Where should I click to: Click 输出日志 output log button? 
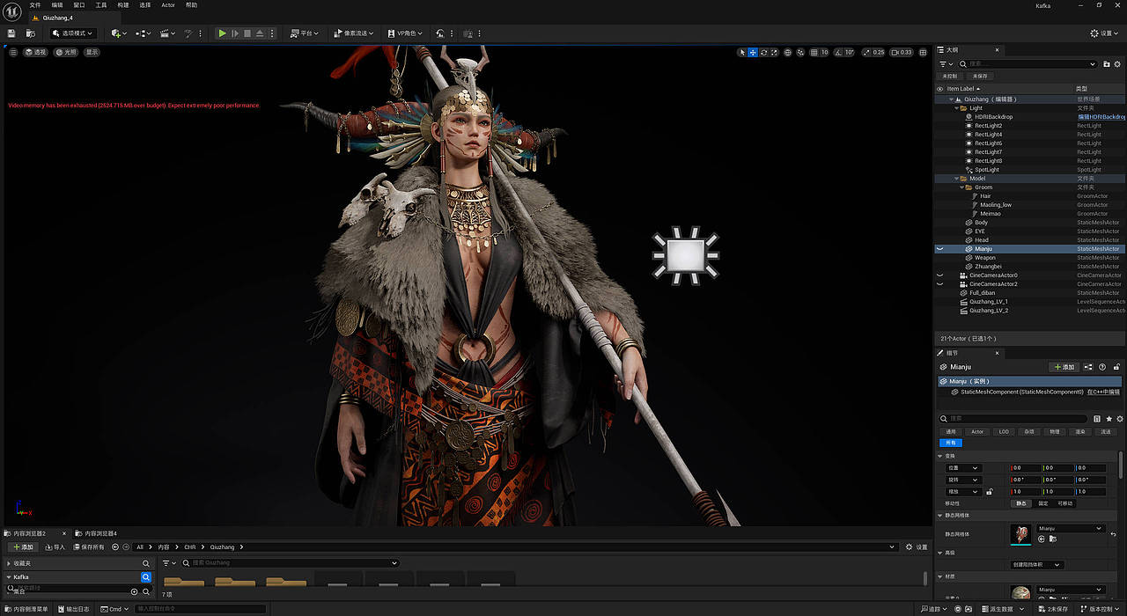pos(74,609)
